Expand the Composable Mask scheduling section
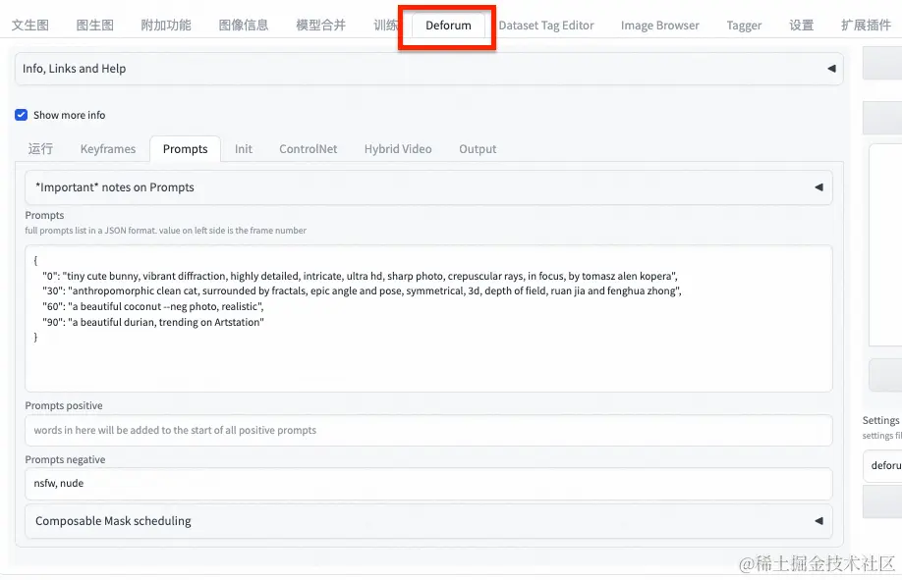 (x=428, y=521)
